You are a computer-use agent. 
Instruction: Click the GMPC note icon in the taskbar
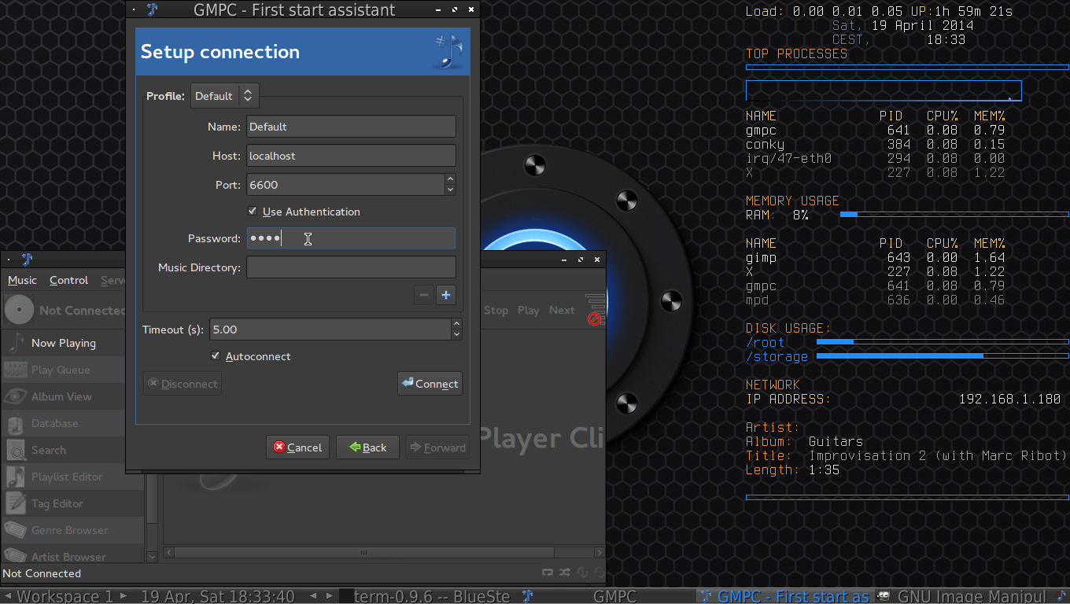[x=529, y=596]
